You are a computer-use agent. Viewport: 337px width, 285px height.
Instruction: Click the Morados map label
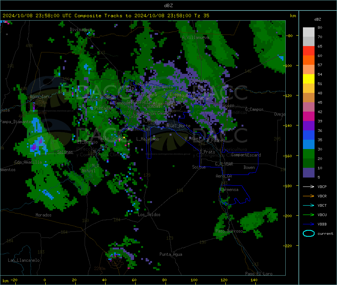click(43, 215)
